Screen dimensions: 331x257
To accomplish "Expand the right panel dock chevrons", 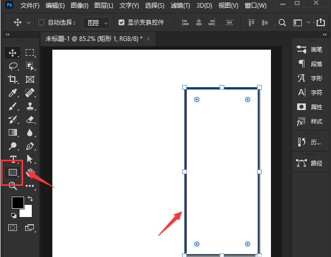I will coord(325,34).
